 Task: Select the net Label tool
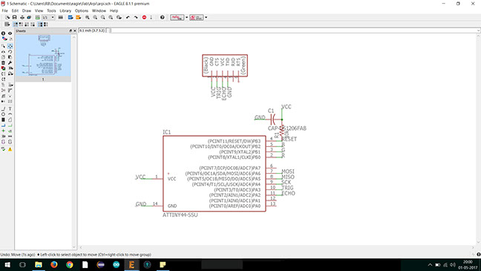click(10, 131)
